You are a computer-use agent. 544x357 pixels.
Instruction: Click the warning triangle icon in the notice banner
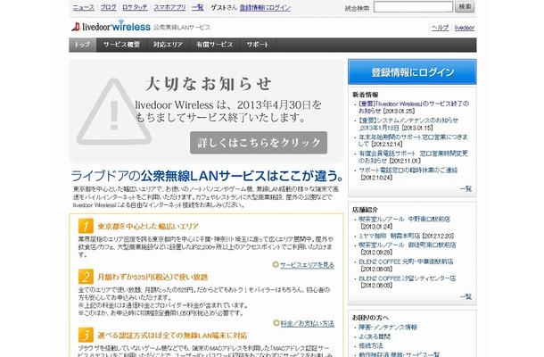[x=113, y=112]
